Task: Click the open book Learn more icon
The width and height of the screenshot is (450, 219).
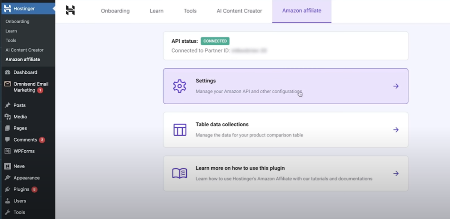Action: (180, 174)
